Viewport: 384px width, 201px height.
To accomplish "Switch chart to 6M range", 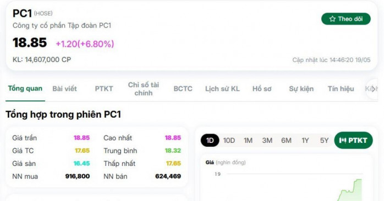I will click(x=286, y=140).
